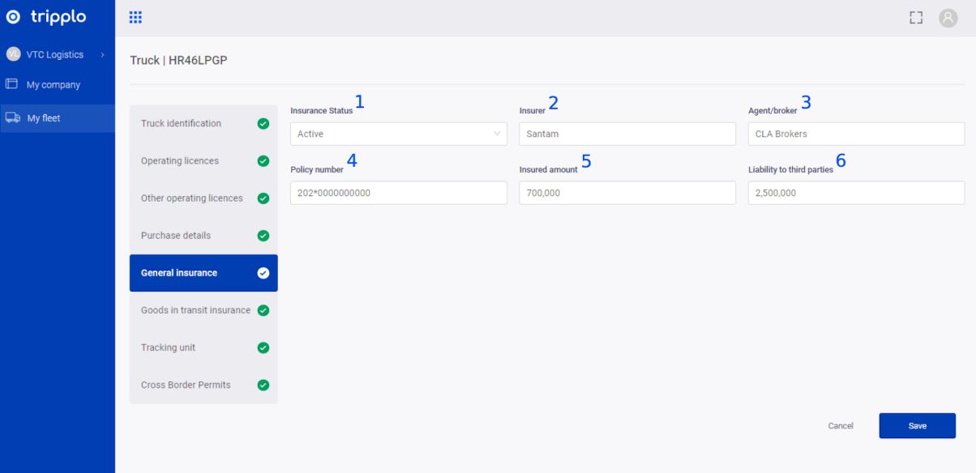This screenshot has height=473, width=976.
Task: Click the Cancel link
Action: click(841, 426)
